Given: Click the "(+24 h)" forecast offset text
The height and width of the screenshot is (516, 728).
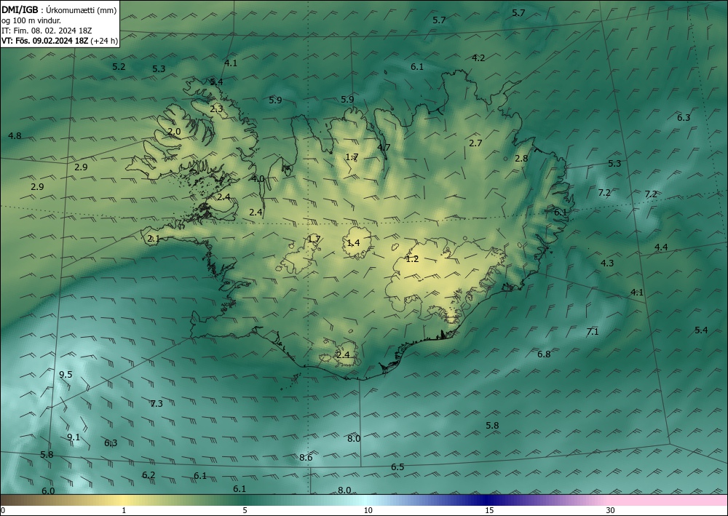Looking at the screenshot, I should click(x=104, y=41).
